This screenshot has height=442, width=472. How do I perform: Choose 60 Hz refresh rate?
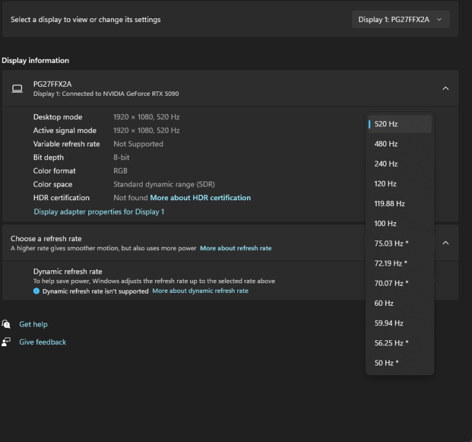click(400, 303)
